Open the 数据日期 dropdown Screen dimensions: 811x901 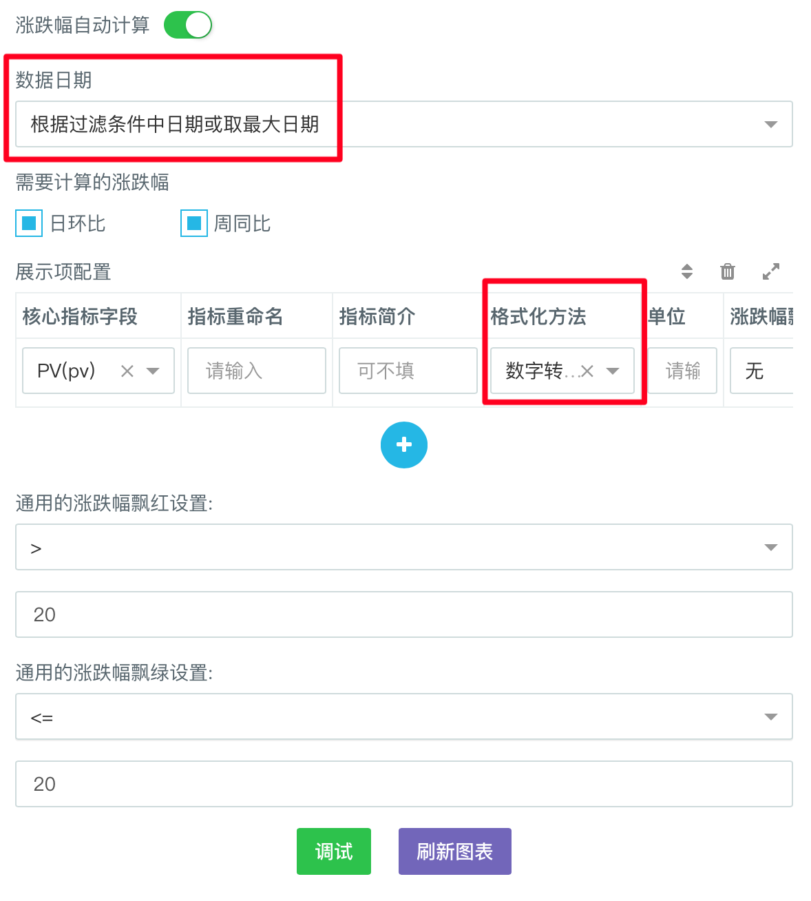point(404,124)
